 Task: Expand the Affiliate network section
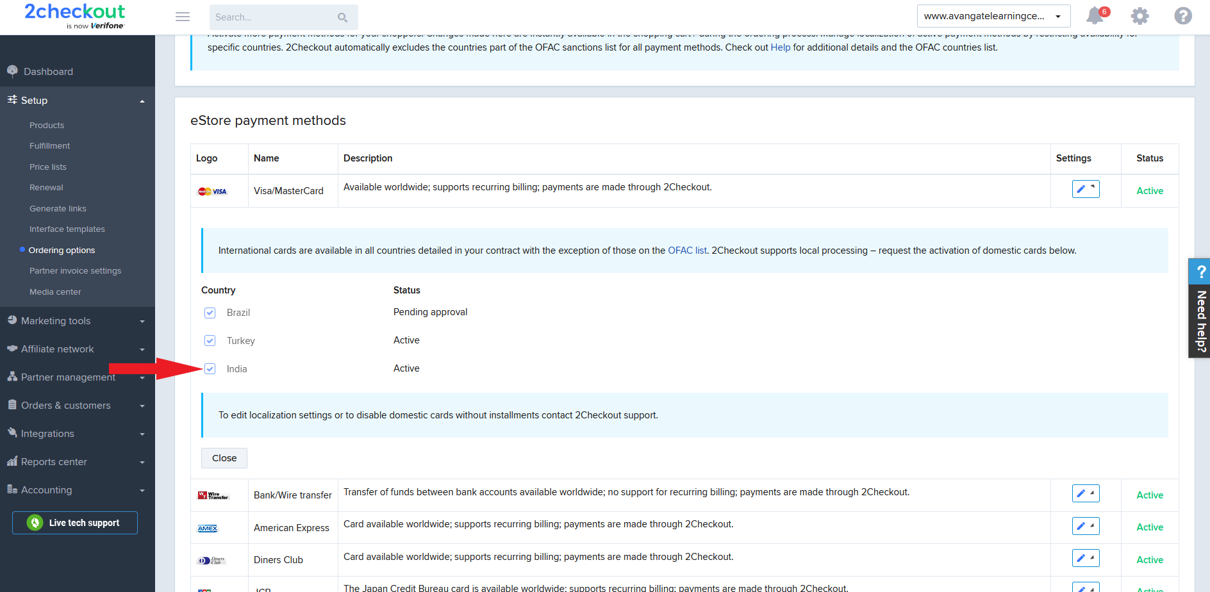tap(142, 350)
